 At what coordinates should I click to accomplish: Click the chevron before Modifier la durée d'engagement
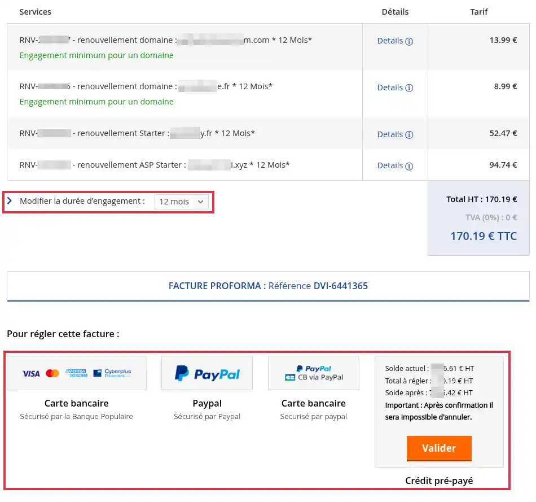[10, 201]
